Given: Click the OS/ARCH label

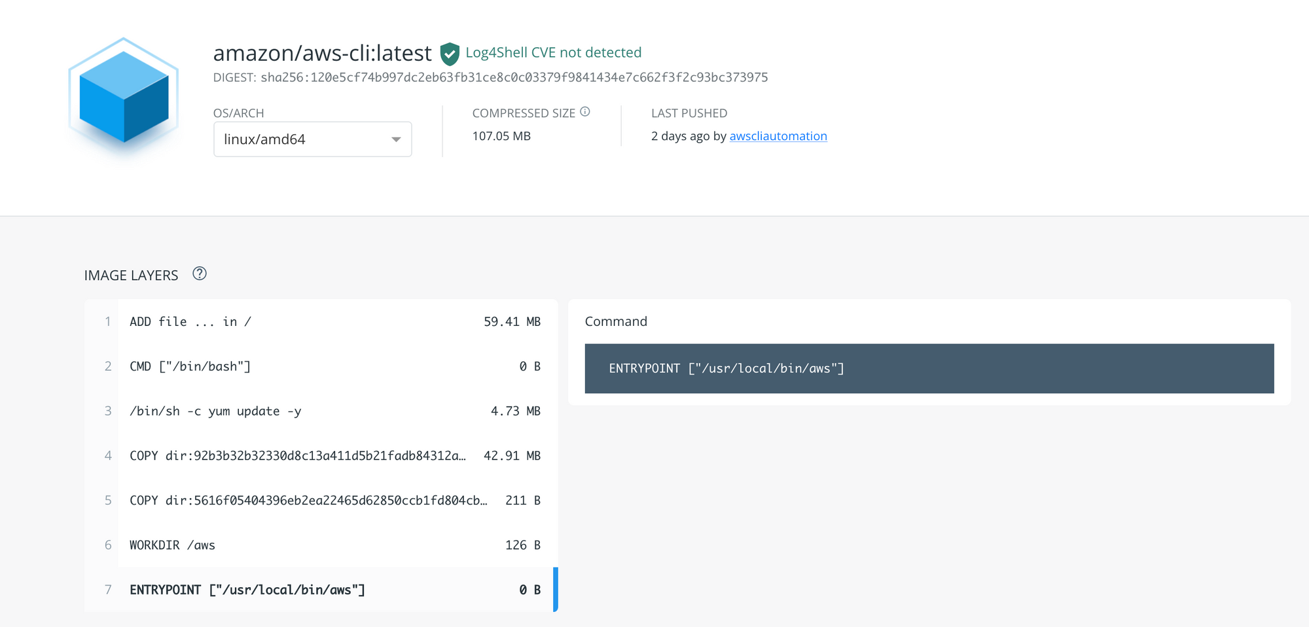Looking at the screenshot, I should click(239, 113).
